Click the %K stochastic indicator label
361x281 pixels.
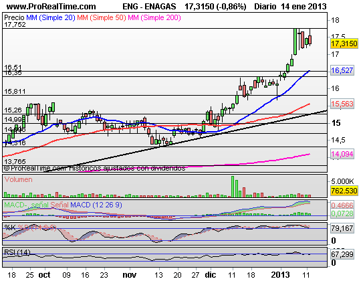(x=10, y=227)
